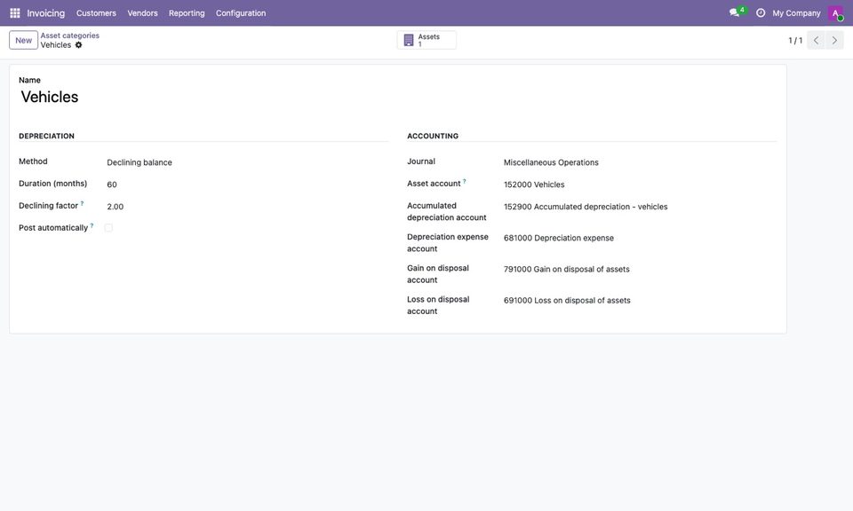This screenshot has height=511, width=853.
Task: Go to the next record arrow
Action: pyautogui.click(x=834, y=40)
